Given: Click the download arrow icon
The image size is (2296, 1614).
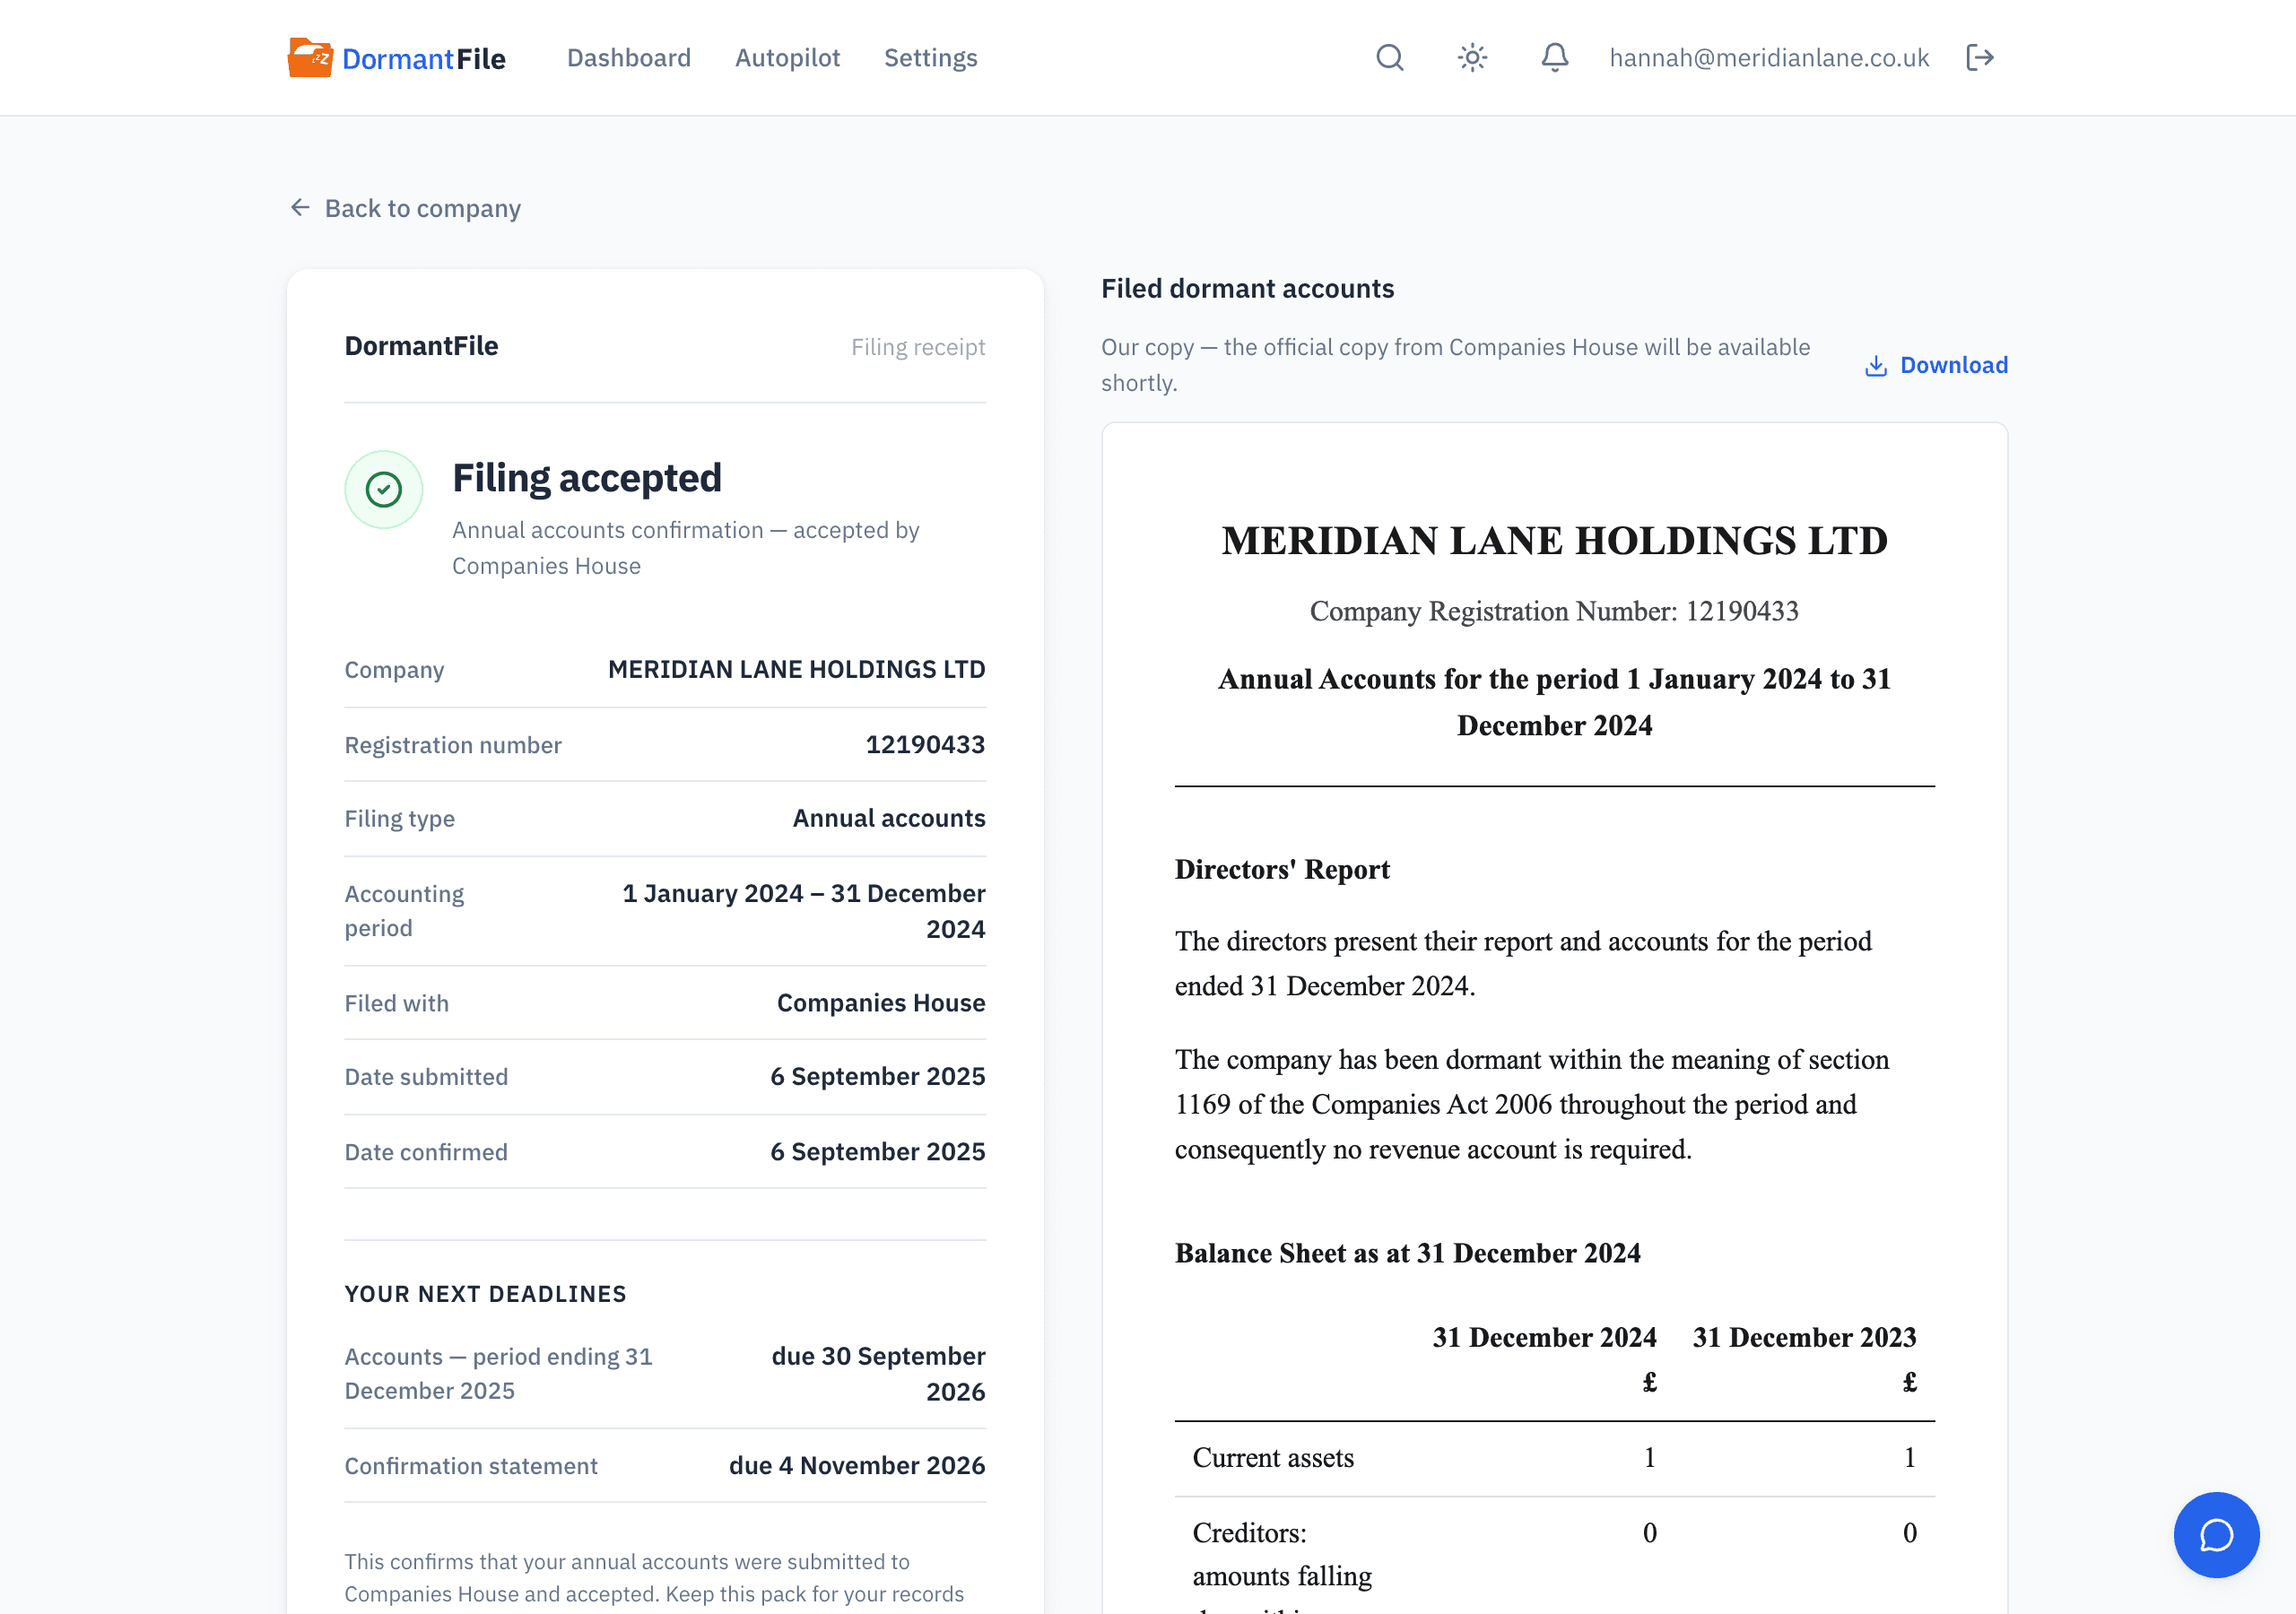Looking at the screenshot, I should tap(1876, 366).
